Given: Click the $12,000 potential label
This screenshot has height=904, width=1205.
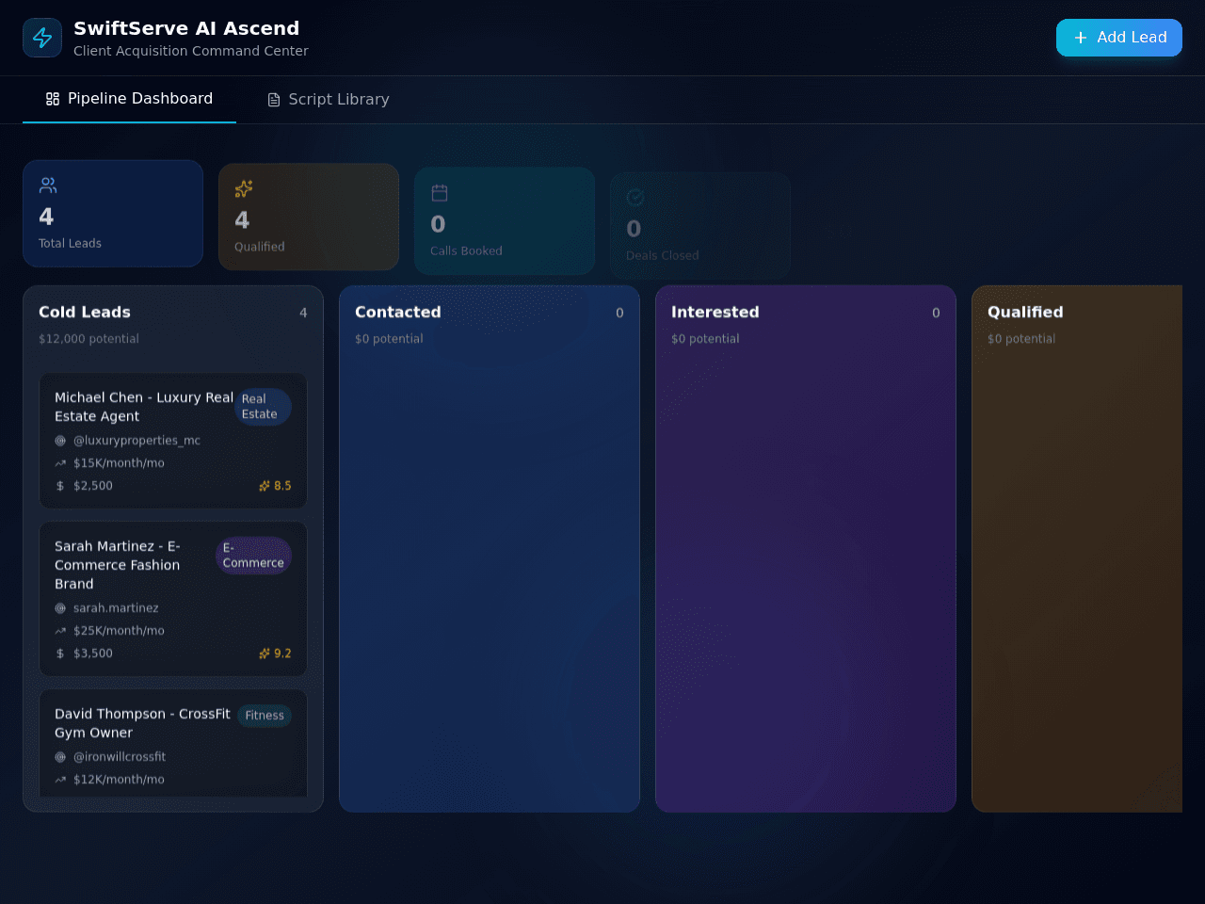Looking at the screenshot, I should (88, 339).
